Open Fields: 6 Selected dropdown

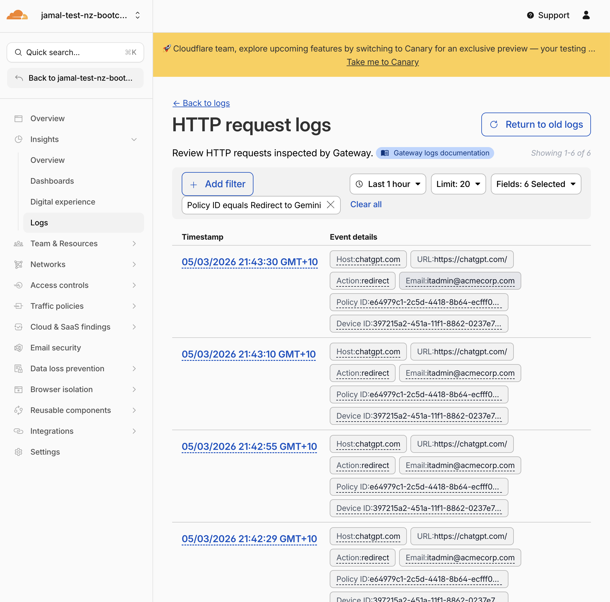pyautogui.click(x=536, y=184)
